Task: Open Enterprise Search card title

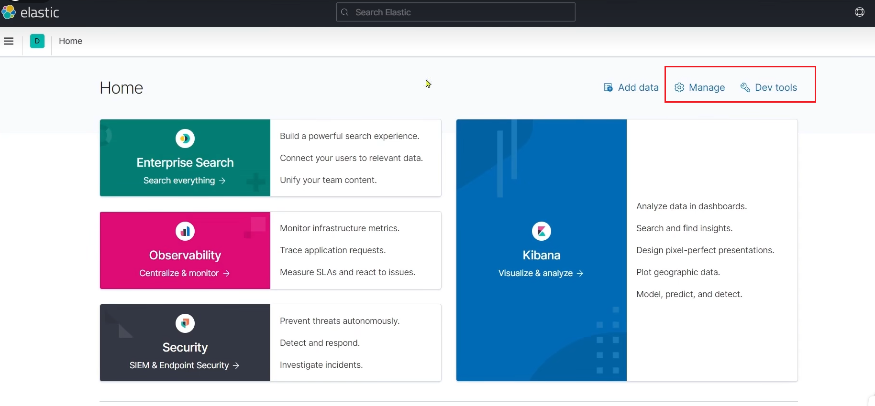Action: coord(185,162)
